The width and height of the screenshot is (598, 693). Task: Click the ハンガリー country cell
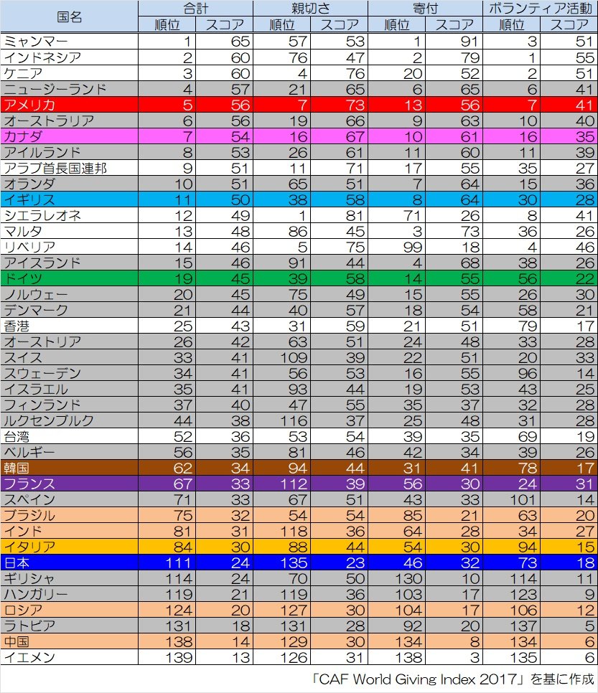click(69, 595)
